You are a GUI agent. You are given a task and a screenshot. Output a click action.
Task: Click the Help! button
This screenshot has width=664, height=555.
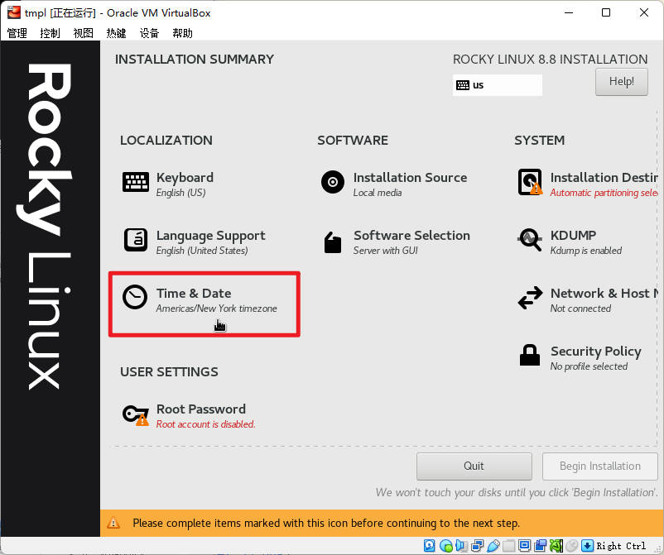(621, 82)
